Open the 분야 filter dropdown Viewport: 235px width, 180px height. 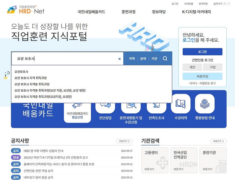click(x=143, y=59)
